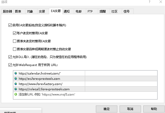Click the 帮助 button
Screen dimensions: 165x113
coord(154,109)
